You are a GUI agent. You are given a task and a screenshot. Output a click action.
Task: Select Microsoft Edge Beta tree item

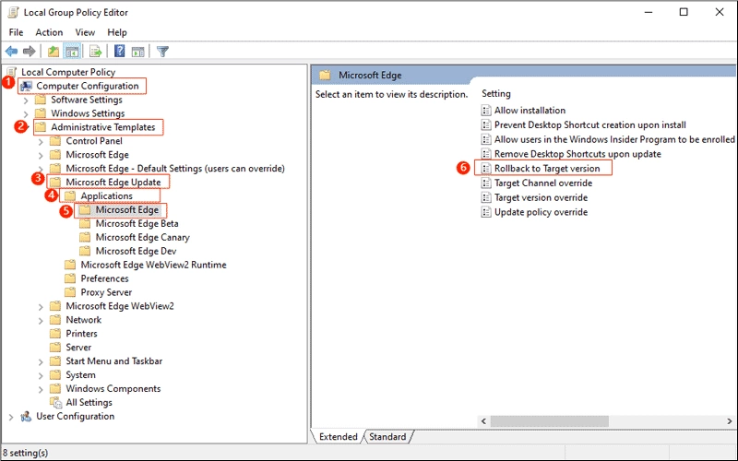tap(137, 223)
